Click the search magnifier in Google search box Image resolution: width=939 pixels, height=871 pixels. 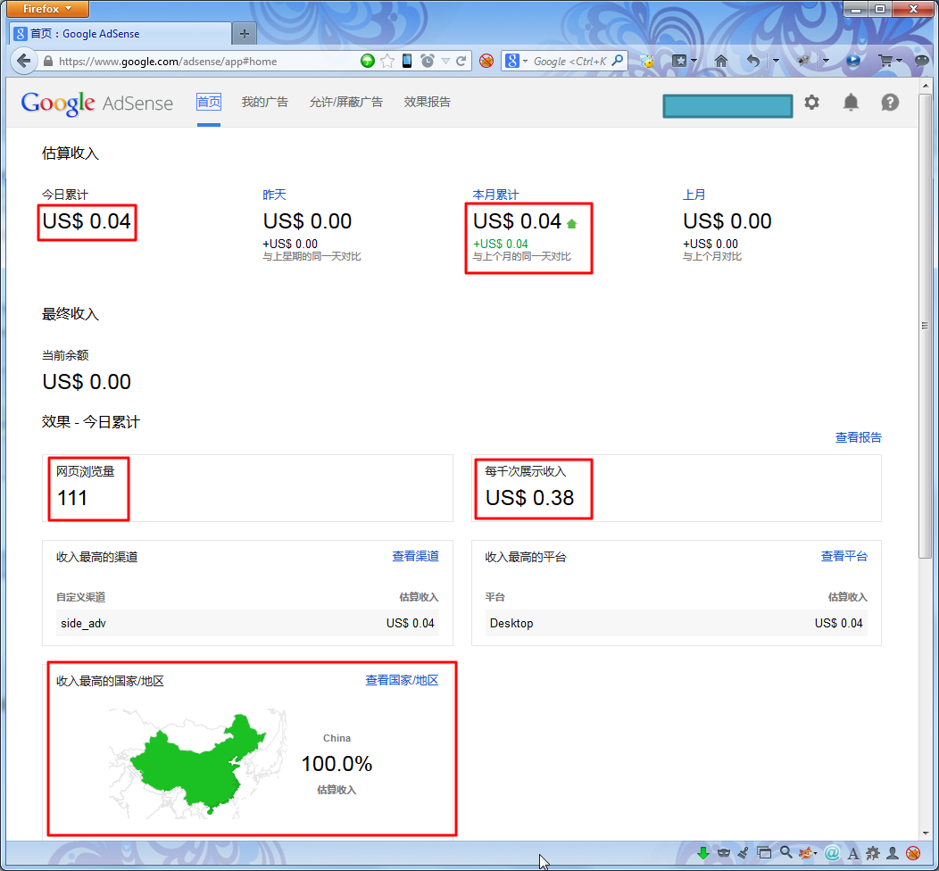tap(618, 61)
